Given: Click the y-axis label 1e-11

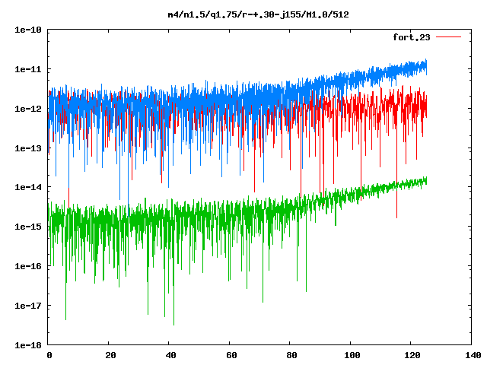Looking at the screenshot, I should pos(28,69).
